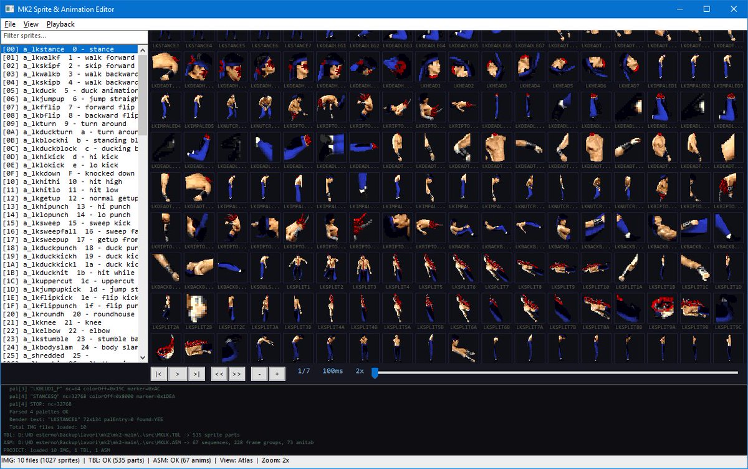
Task: Select the LKSPLIT4 sprite thumbnail
Action: (397, 269)
